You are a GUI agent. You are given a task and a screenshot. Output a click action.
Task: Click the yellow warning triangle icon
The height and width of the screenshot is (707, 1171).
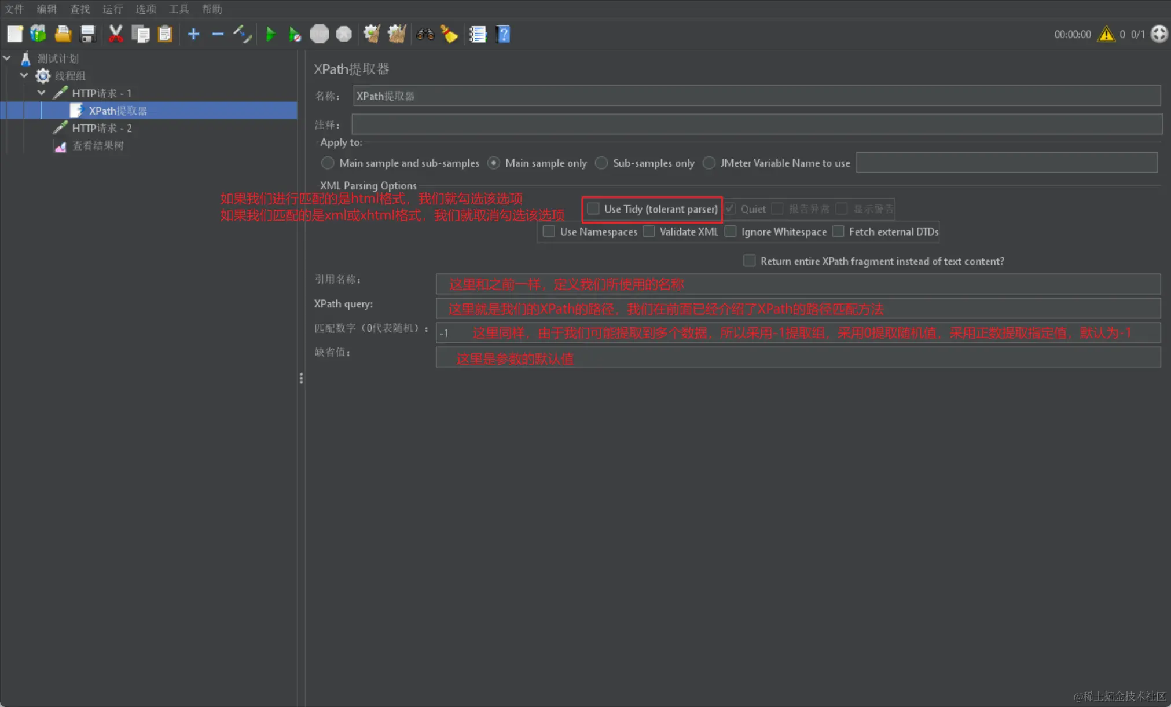click(x=1106, y=34)
